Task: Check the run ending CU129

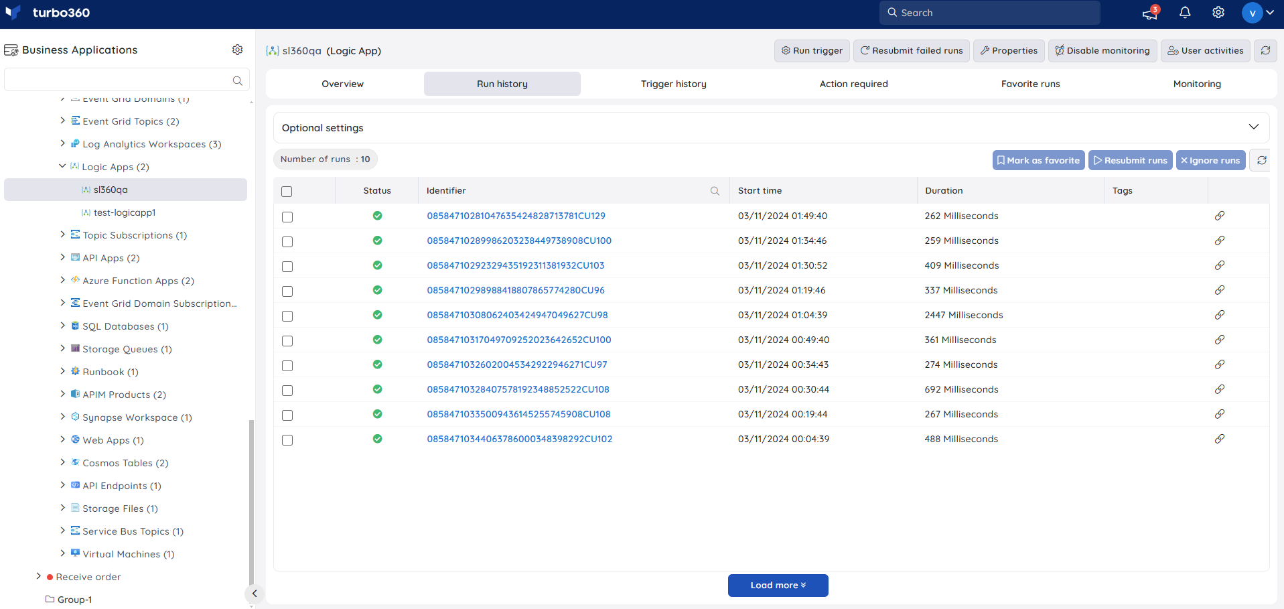Action: coord(287,217)
